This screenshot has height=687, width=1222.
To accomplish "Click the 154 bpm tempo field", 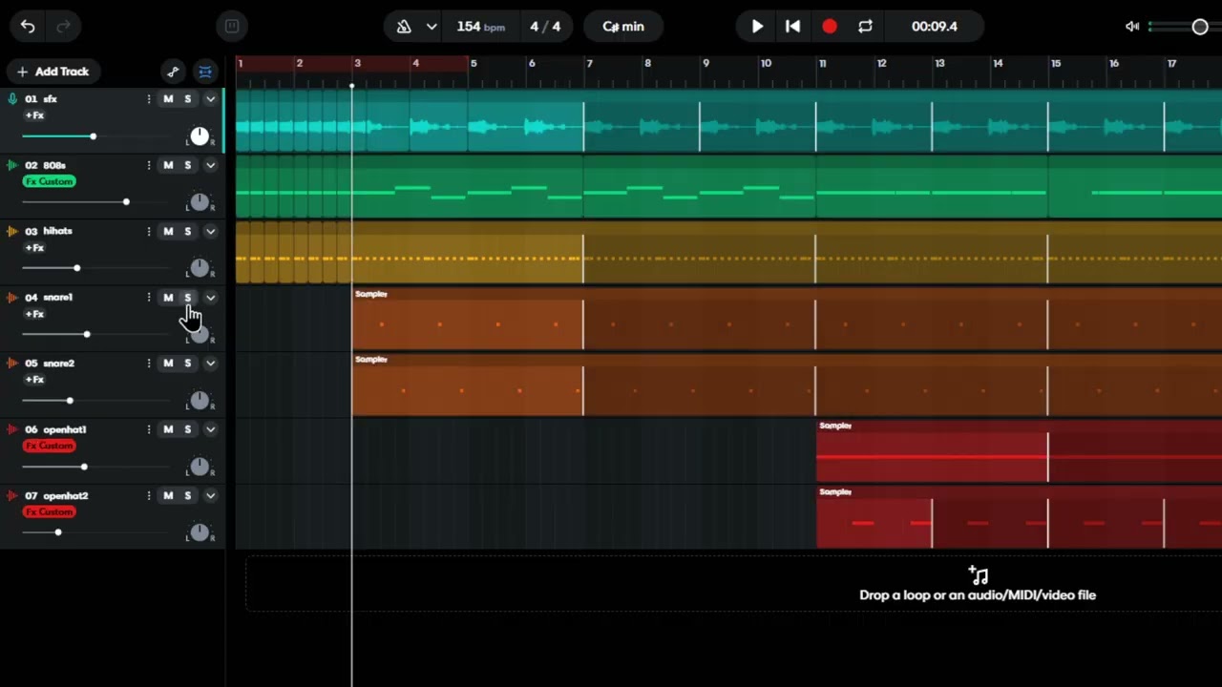I will (x=480, y=27).
